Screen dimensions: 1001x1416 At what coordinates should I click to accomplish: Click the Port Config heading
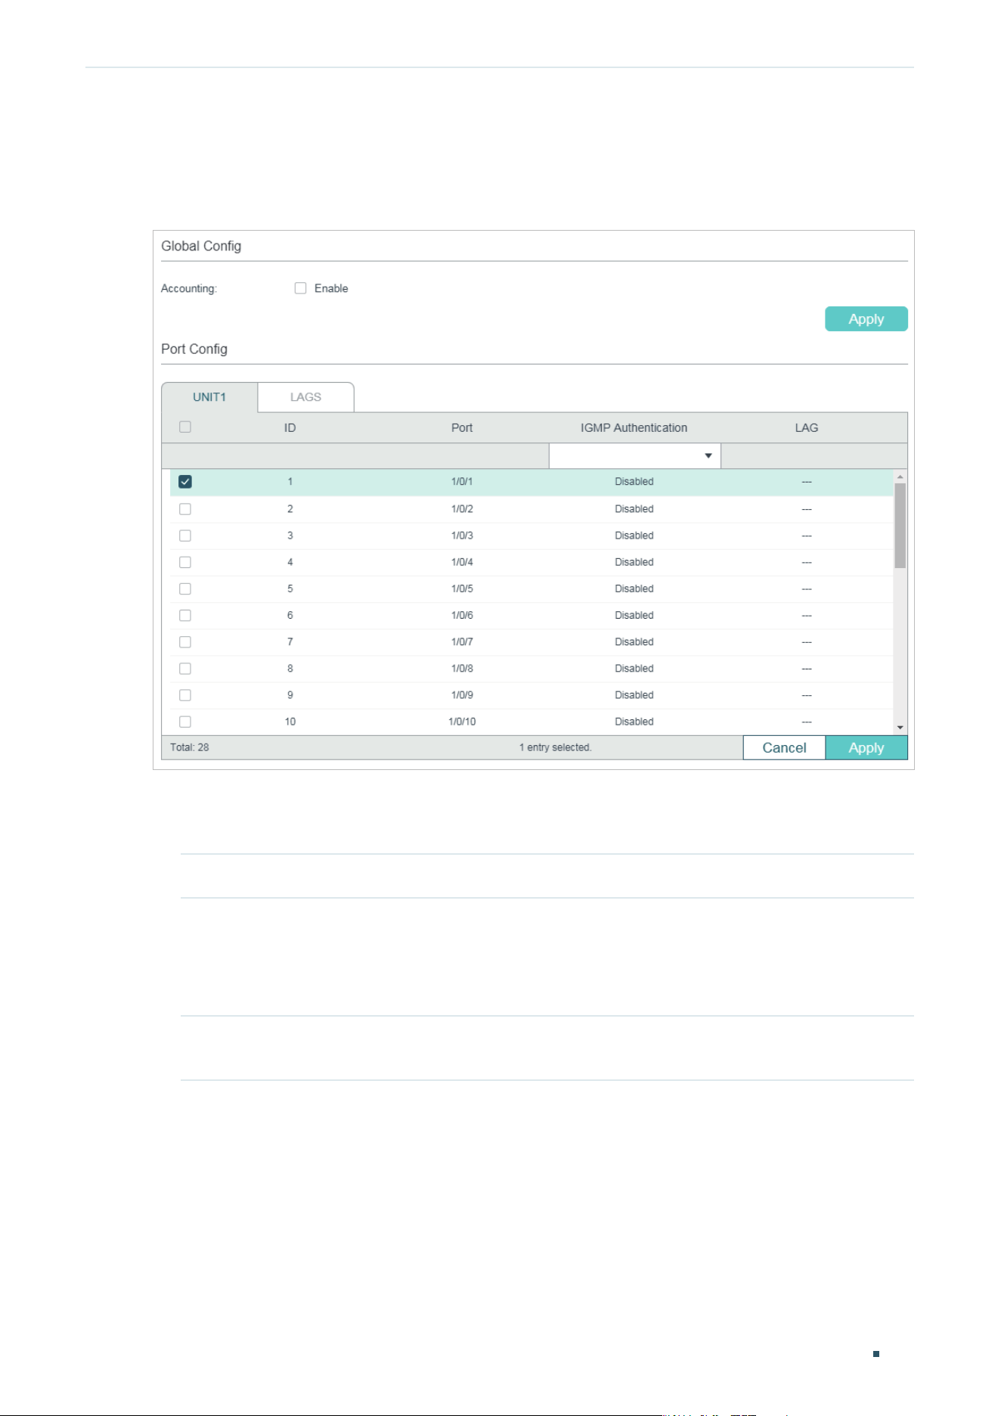(194, 349)
